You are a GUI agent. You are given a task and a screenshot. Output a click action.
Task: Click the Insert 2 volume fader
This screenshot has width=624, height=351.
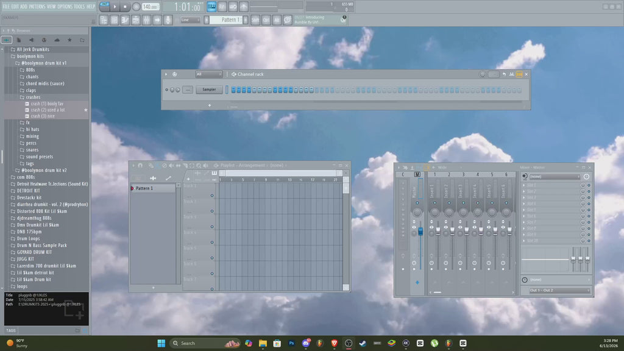tap(452, 231)
